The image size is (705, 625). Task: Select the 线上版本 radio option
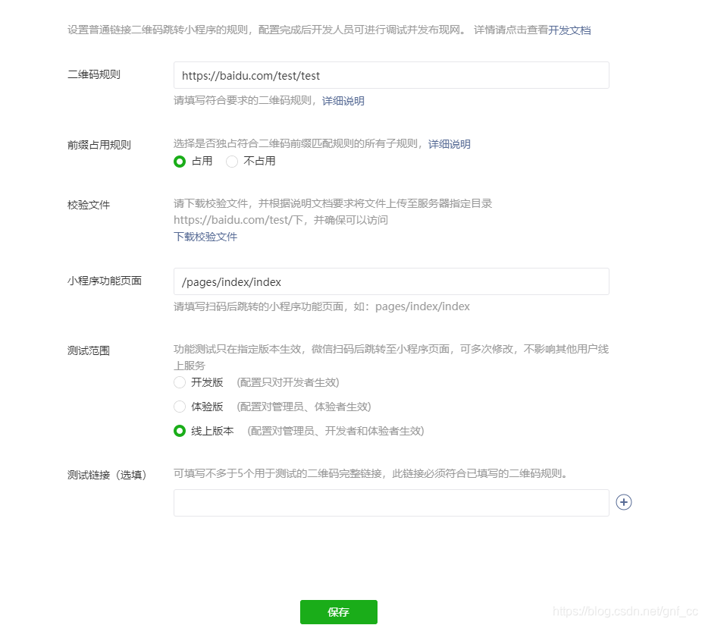(x=179, y=431)
